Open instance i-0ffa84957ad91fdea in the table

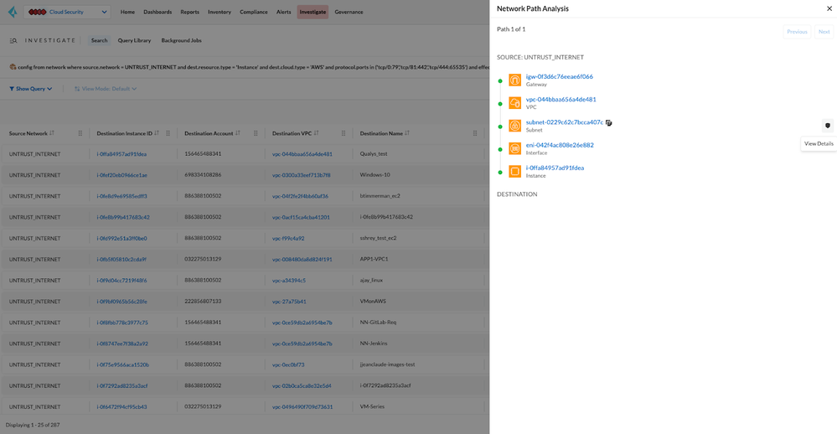pos(121,153)
